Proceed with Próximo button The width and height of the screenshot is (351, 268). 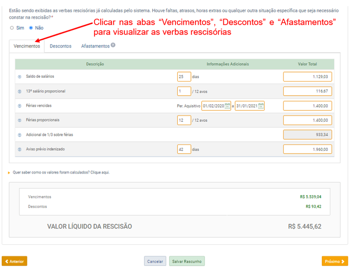[335, 261]
